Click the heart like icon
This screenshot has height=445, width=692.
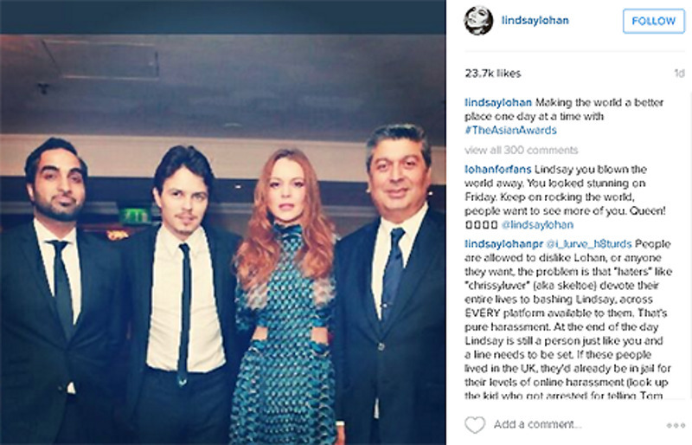tap(475, 425)
